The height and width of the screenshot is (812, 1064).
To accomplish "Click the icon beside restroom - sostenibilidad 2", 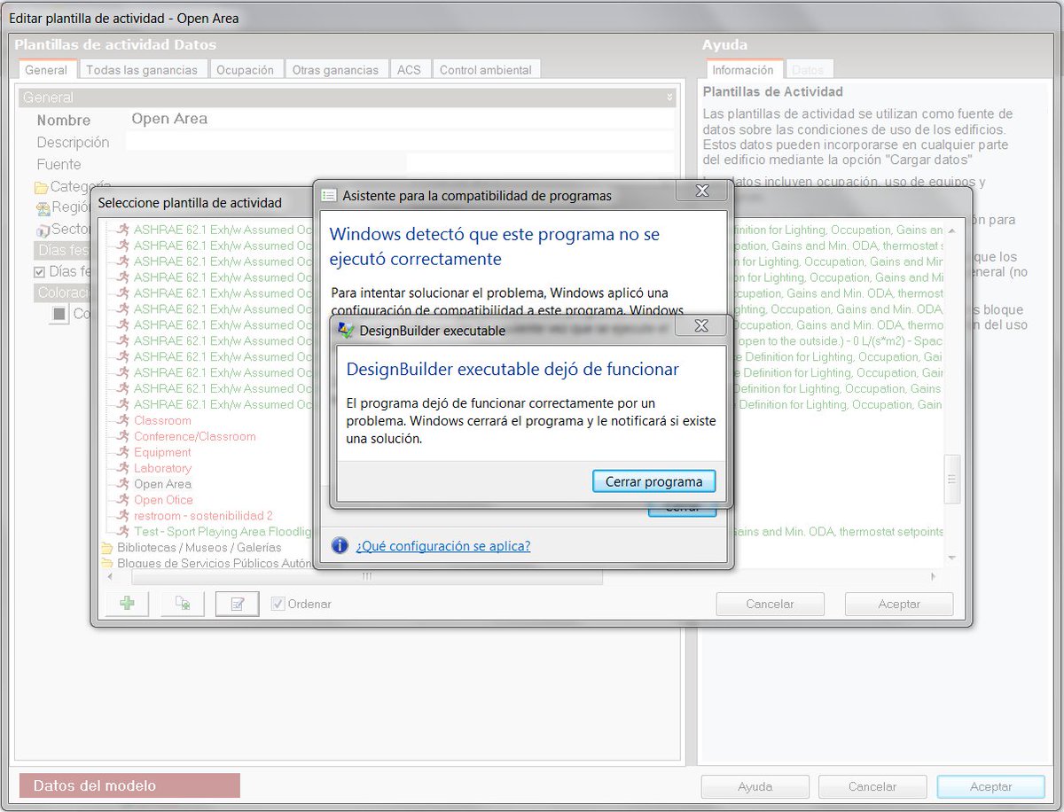I will (x=123, y=516).
